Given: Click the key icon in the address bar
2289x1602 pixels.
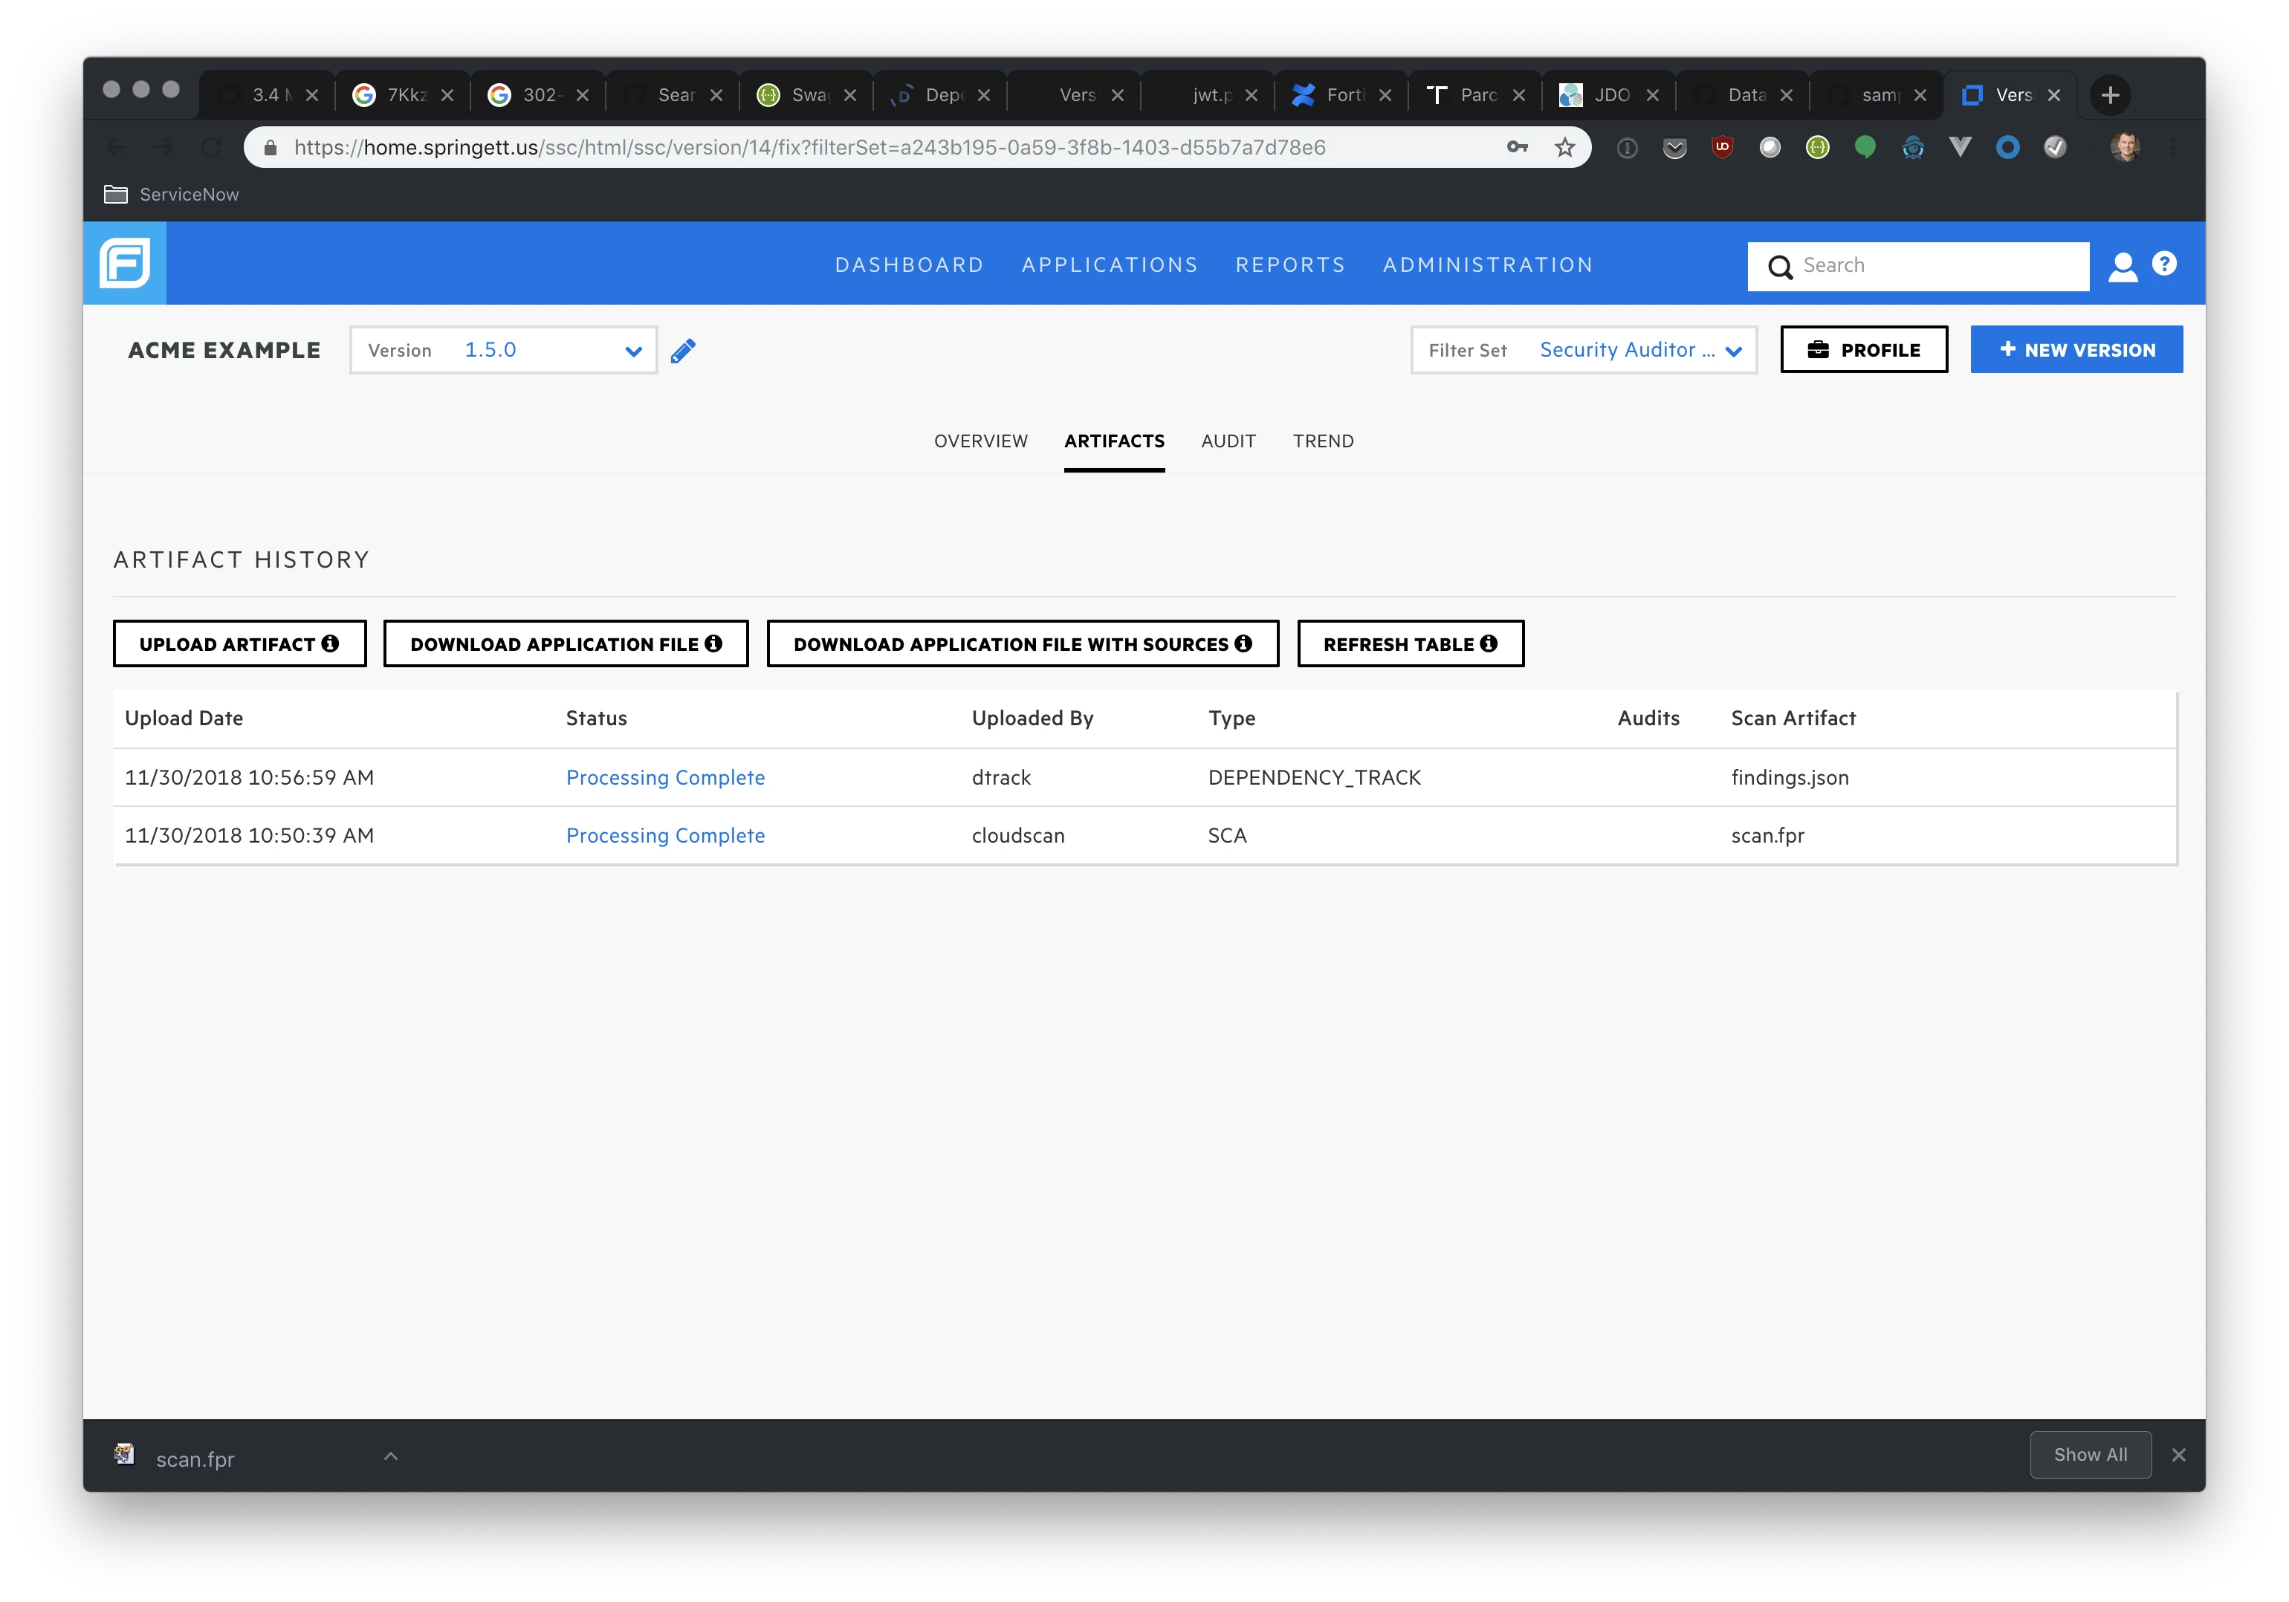Looking at the screenshot, I should tap(1518, 146).
